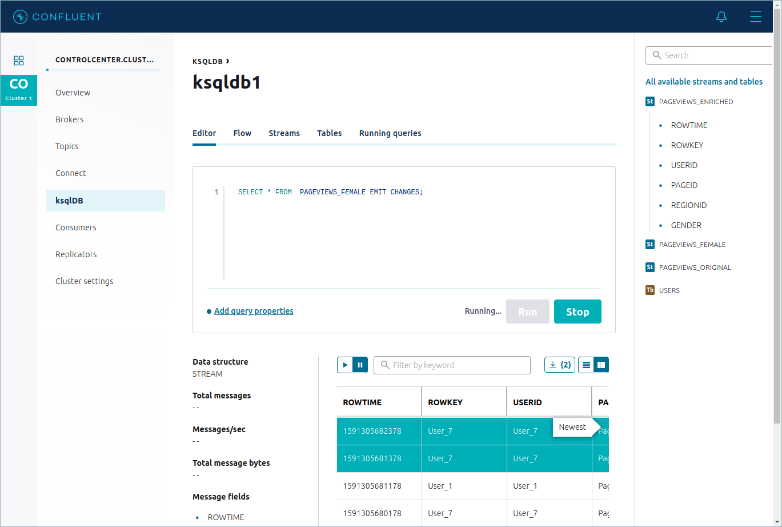782x527 pixels.
Task: Select ksqlDB in the sidebar
Action: pyautogui.click(x=106, y=201)
